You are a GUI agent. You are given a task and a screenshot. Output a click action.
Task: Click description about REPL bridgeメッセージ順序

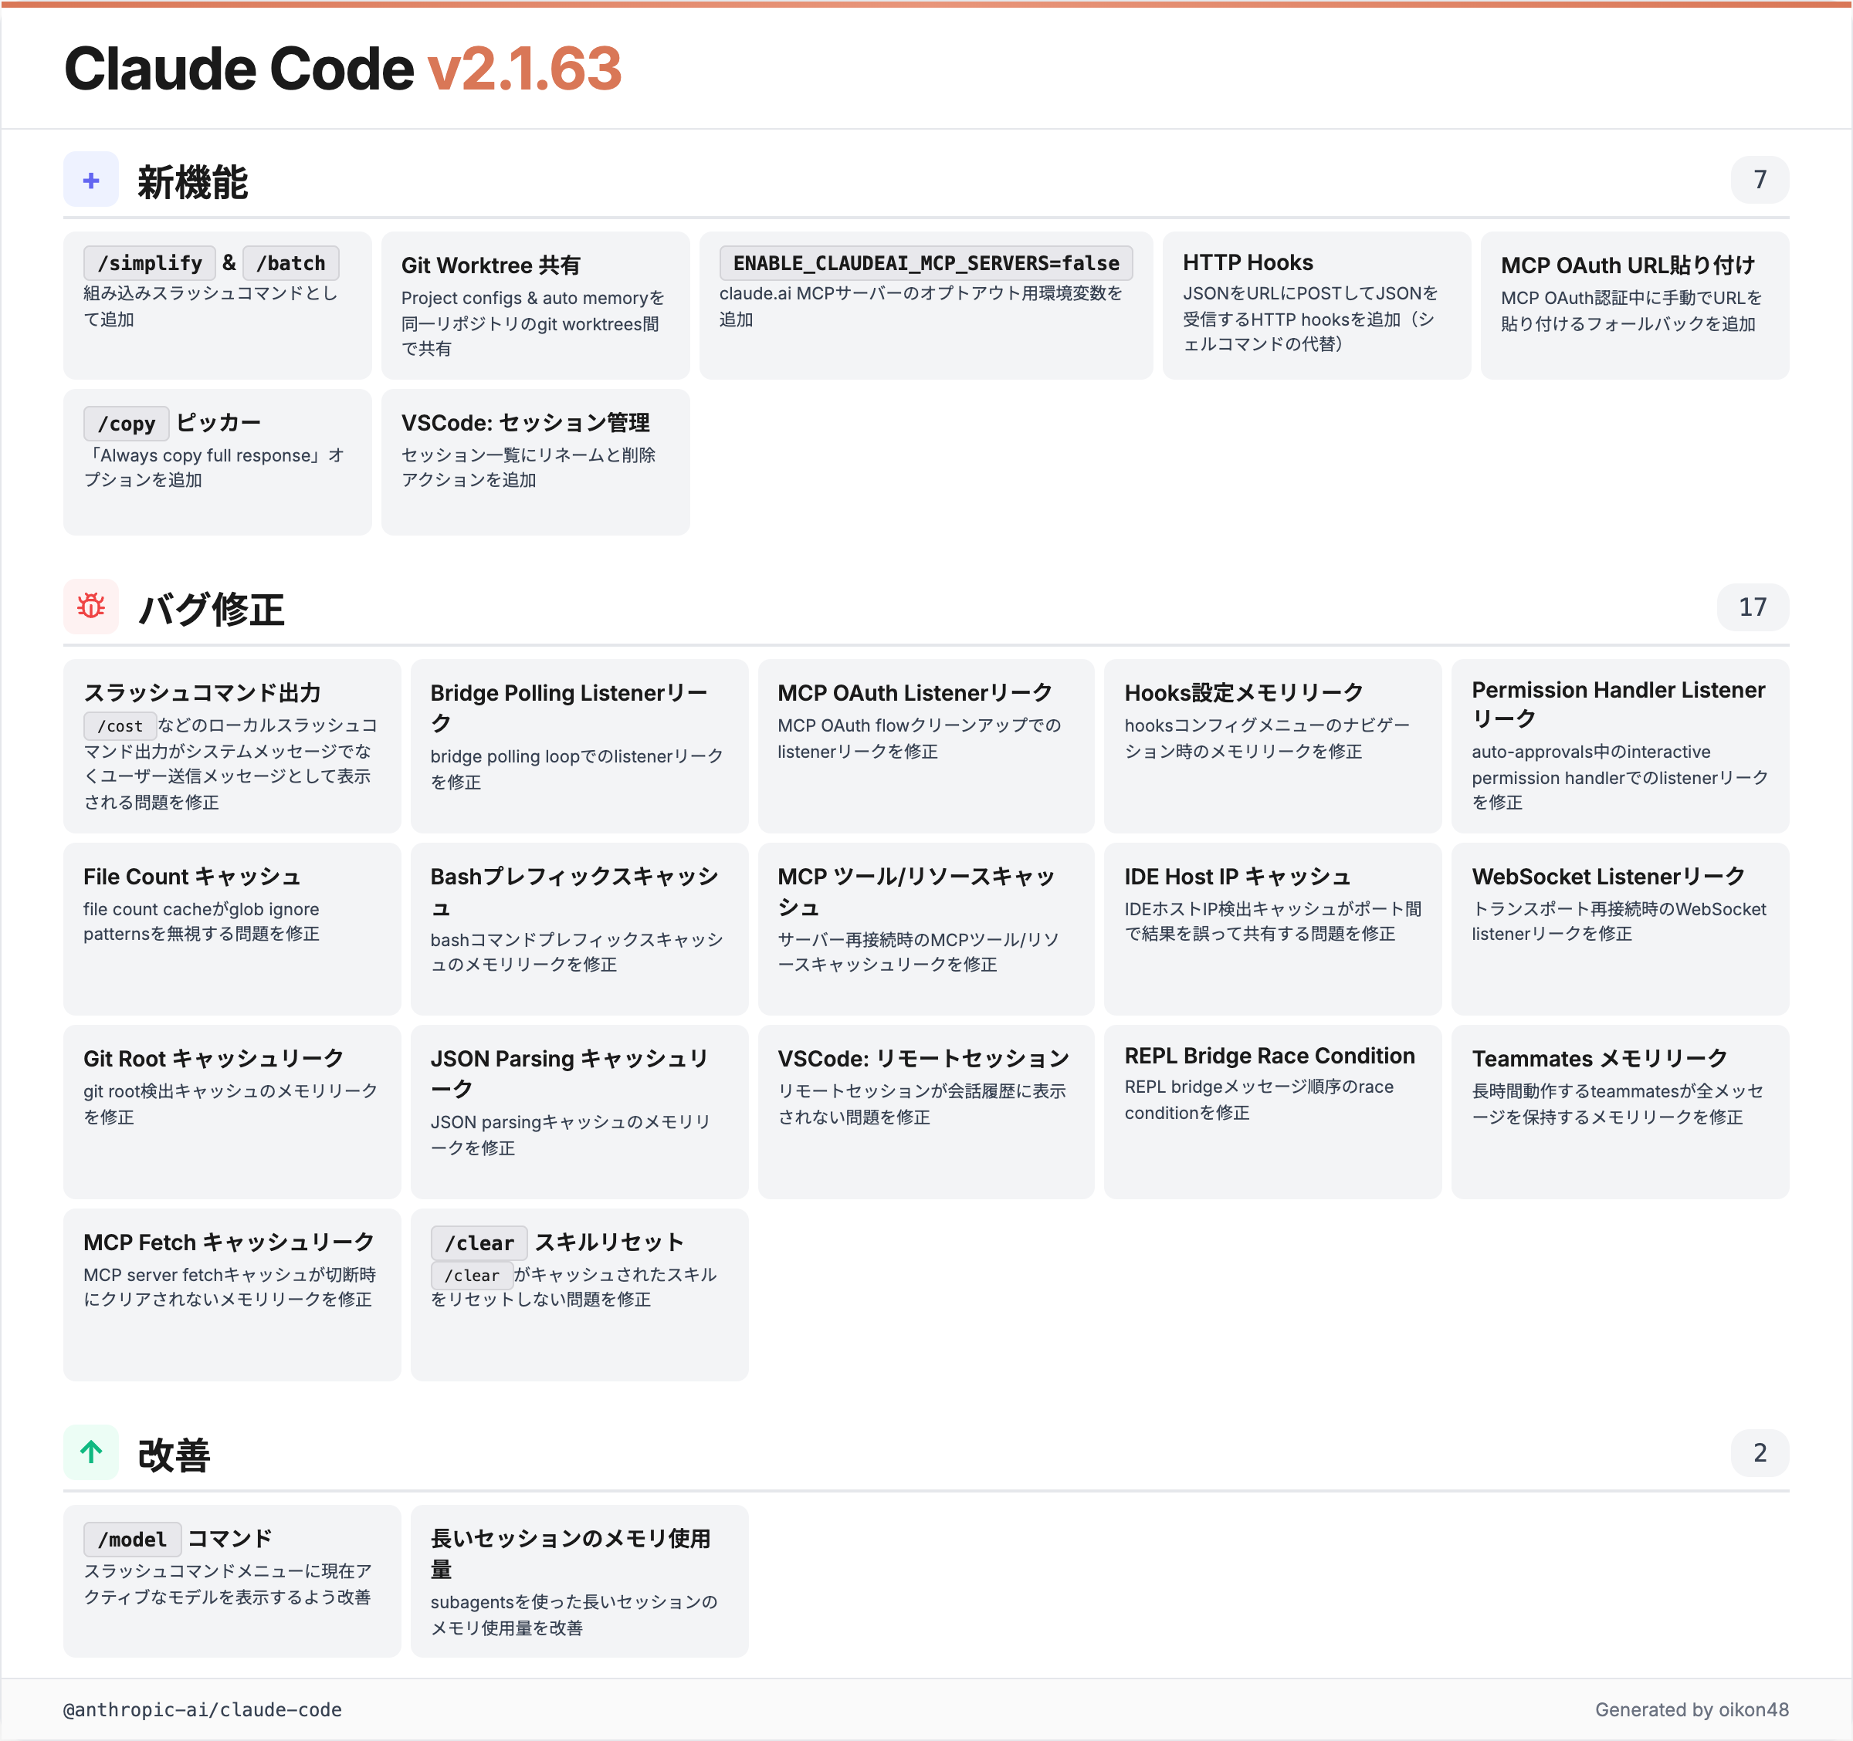tap(1258, 1099)
